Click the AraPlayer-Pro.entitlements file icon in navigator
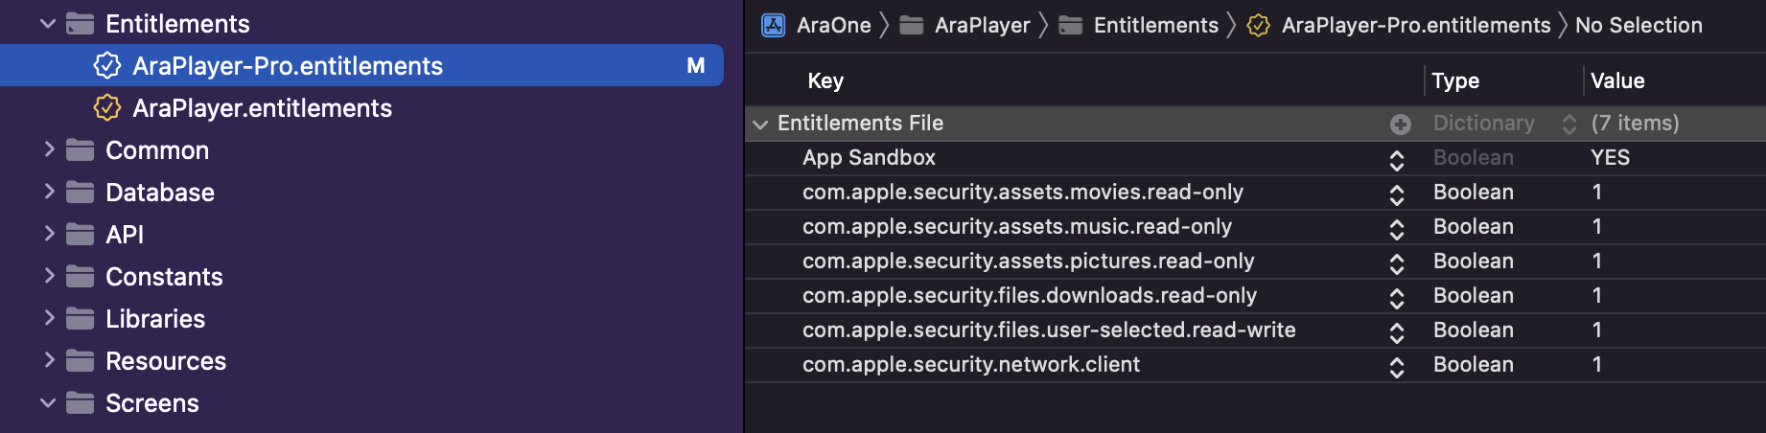Viewport: 1766px width, 433px height. click(107, 66)
